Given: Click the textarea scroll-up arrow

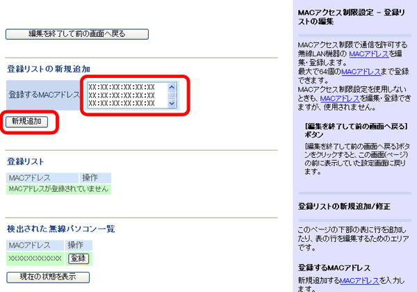Looking at the screenshot, I should [172, 87].
